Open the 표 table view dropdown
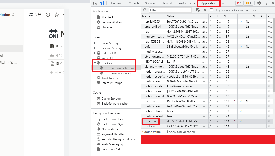The image size is (275, 156). pyautogui.click(x=56, y=46)
